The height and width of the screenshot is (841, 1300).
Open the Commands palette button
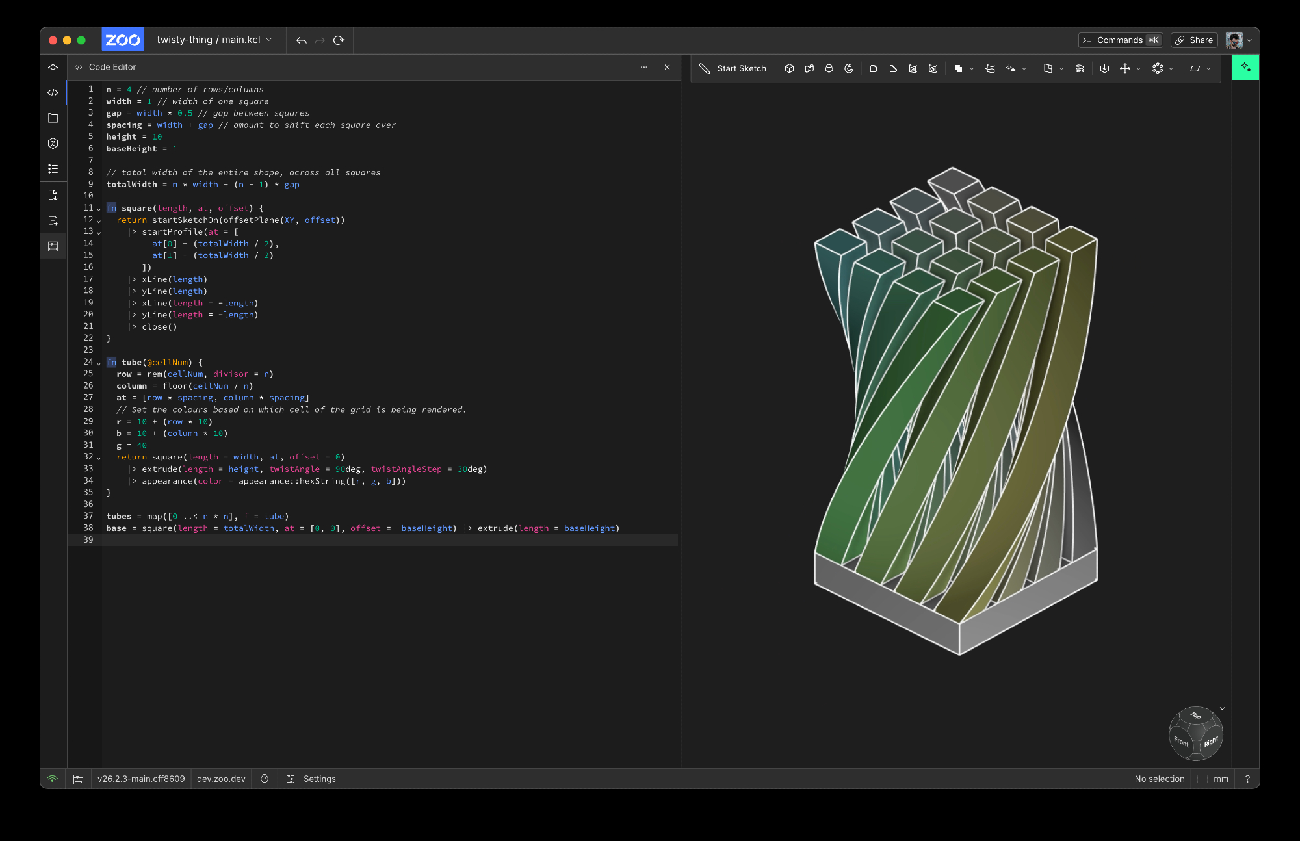(1121, 40)
